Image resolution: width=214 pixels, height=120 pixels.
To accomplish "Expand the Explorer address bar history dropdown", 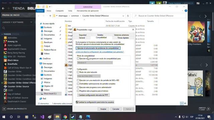I will point(123,16).
